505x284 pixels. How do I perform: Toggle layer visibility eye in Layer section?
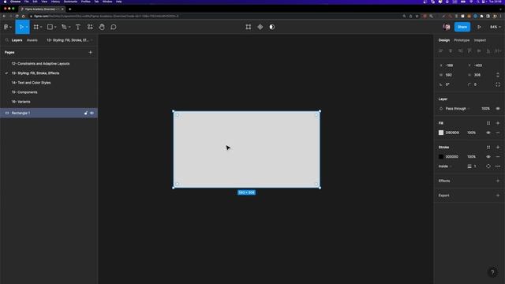click(498, 109)
